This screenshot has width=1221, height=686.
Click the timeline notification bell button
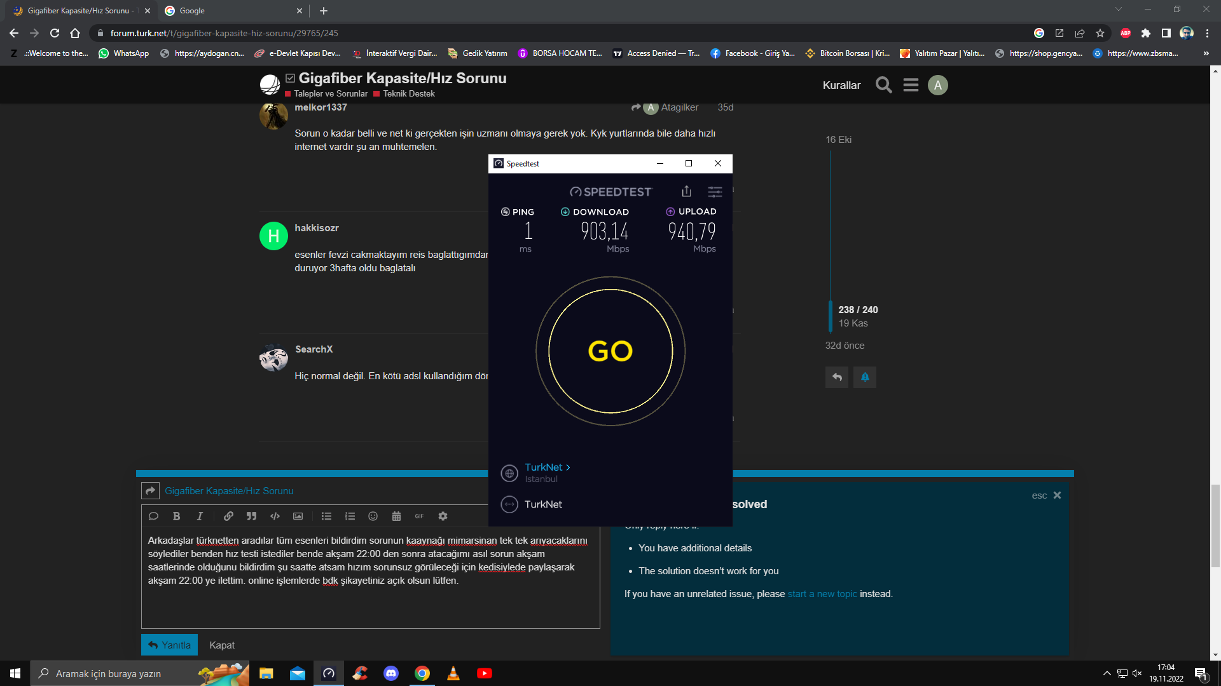[865, 377]
